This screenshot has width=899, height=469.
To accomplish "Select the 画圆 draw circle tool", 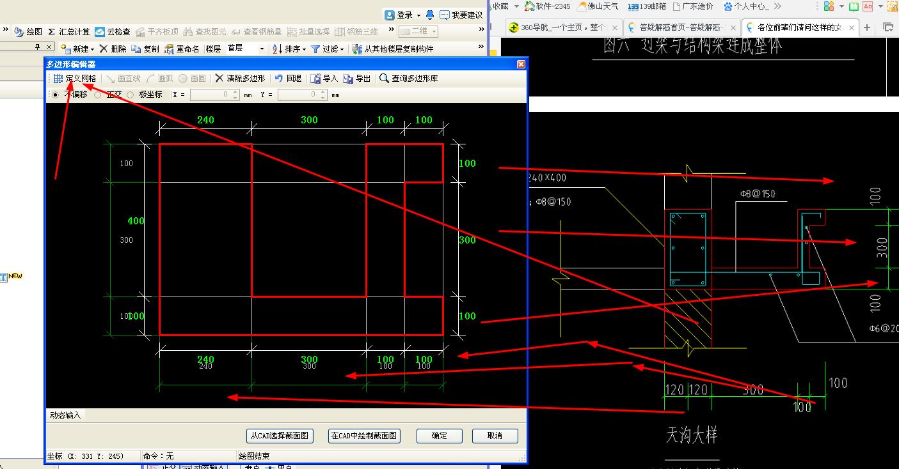I will (x=192, y=78).
